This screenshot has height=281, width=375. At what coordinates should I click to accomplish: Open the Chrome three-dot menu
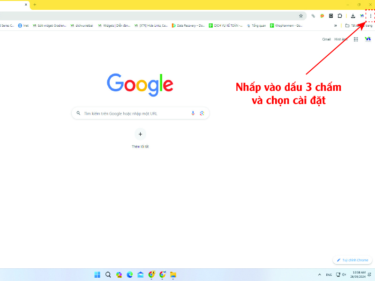pyautogui.click(x=371, y=16)
